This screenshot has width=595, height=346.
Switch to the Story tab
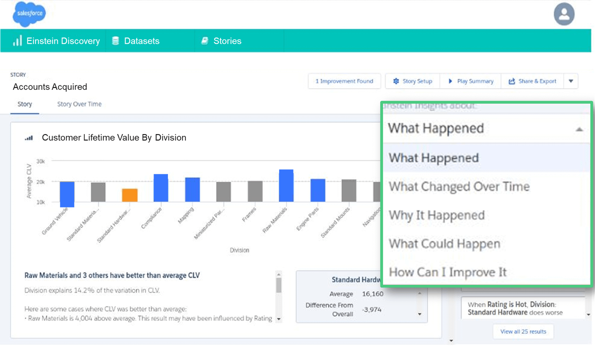point(25,104)
